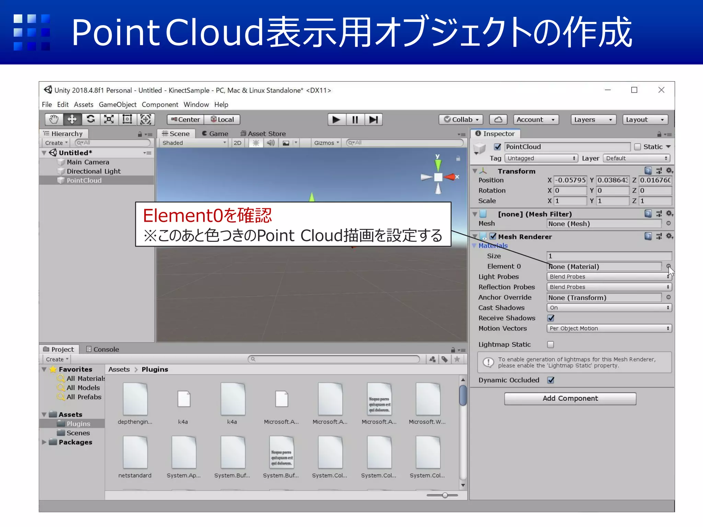The height and width of the screenshot is (527, 703).
Task: Enable the Static checkbox
Action: (637, 147)
